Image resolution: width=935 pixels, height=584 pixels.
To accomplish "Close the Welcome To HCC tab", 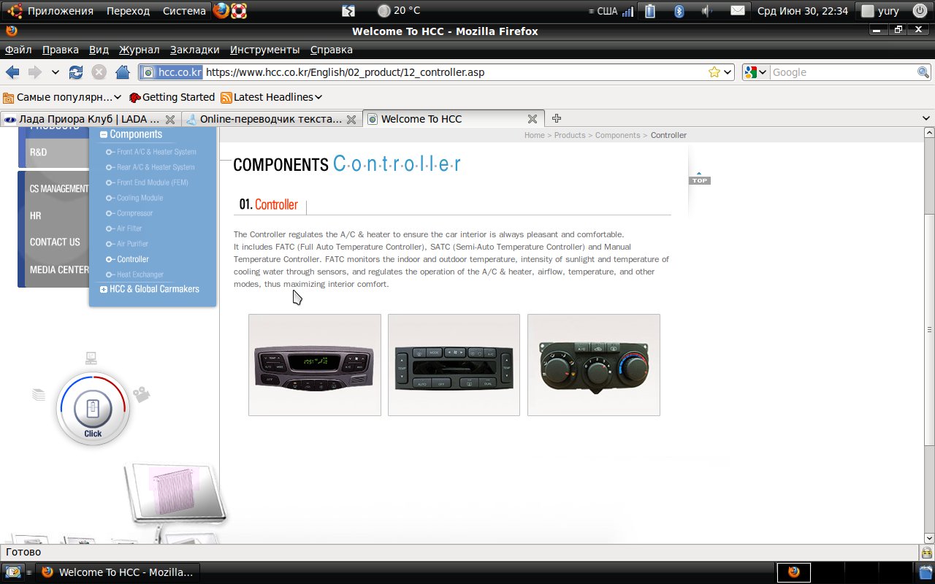I will (533, 119).
